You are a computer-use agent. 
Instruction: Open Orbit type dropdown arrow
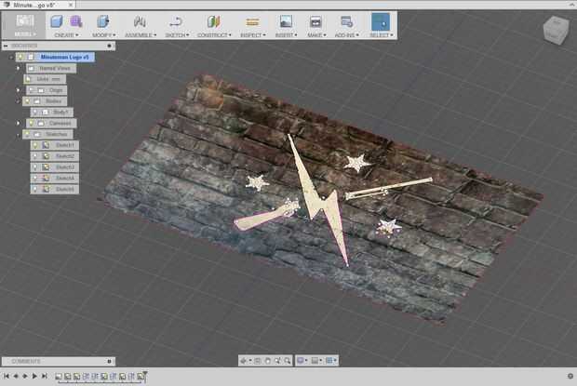pyautogui.click(x=249, y=361)
